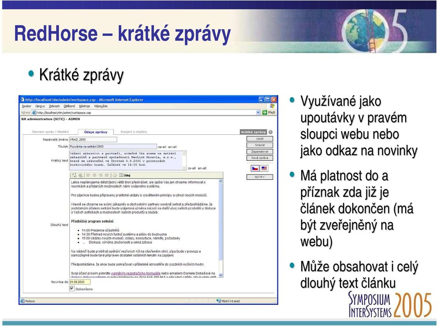Click the Novinka do date field
The width and height of the screenshot is (438, 326).
pos(80,282)
